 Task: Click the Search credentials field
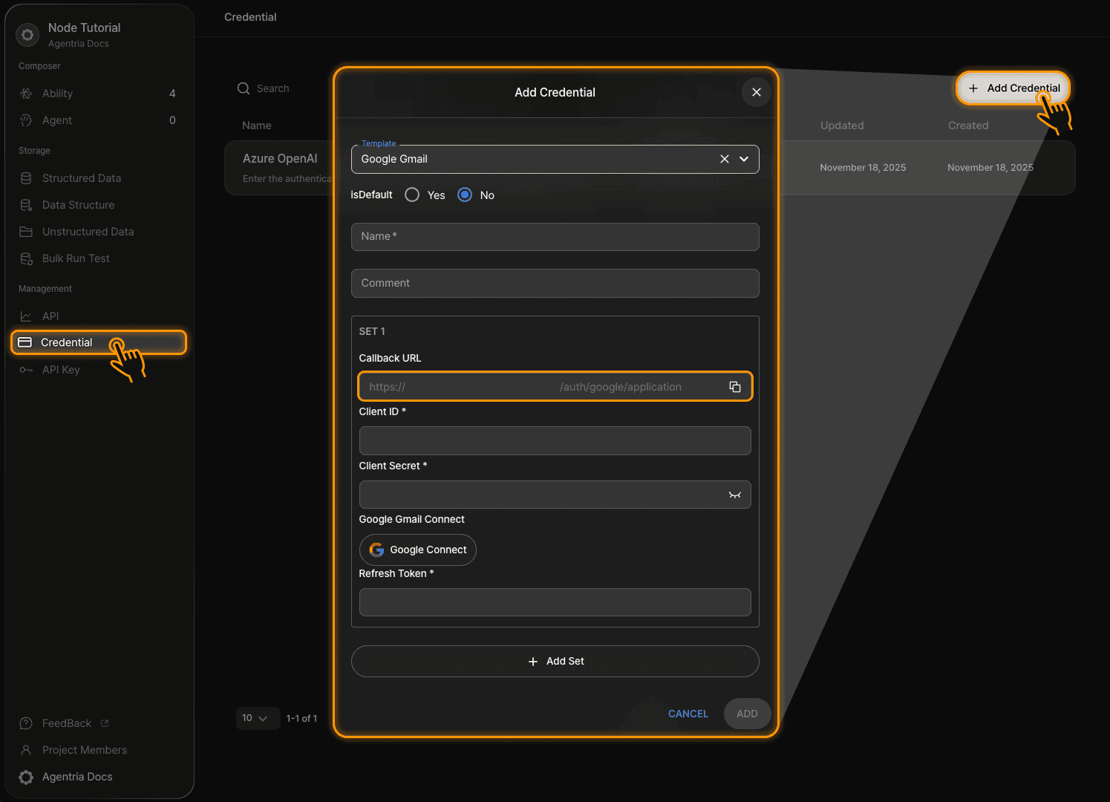point(273,88)
